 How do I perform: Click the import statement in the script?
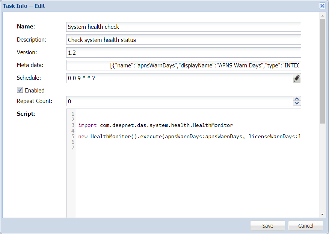click(x=155, y=125)
